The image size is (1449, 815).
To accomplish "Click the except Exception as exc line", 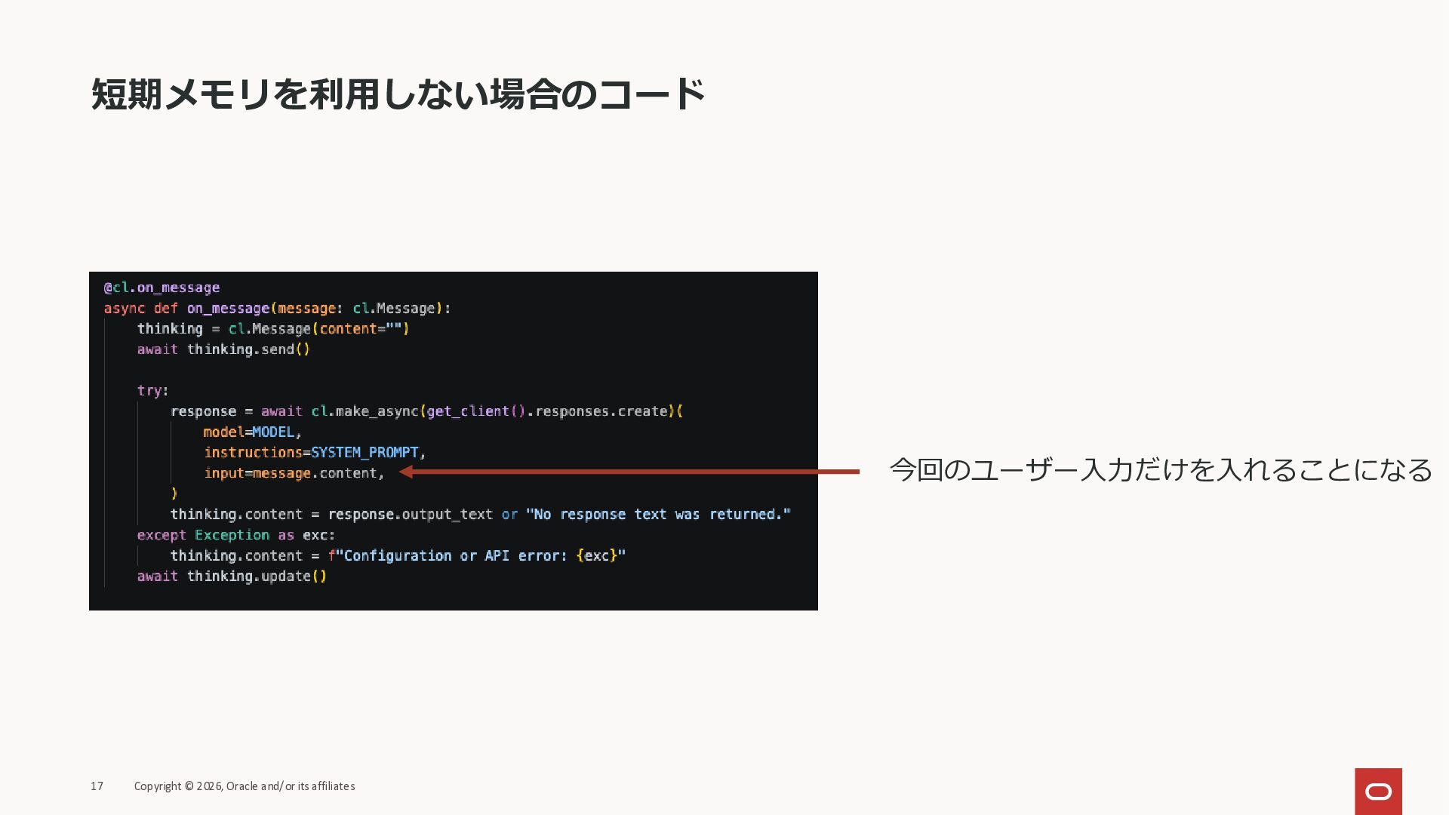I will pos(235,535).
